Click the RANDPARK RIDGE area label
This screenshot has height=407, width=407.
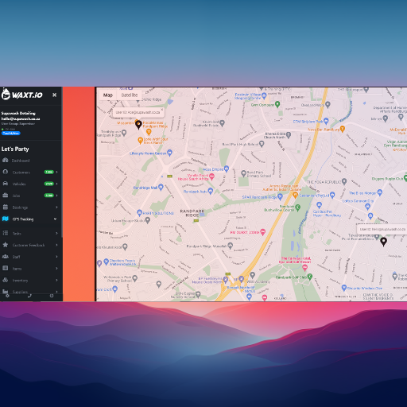point(192,213)
